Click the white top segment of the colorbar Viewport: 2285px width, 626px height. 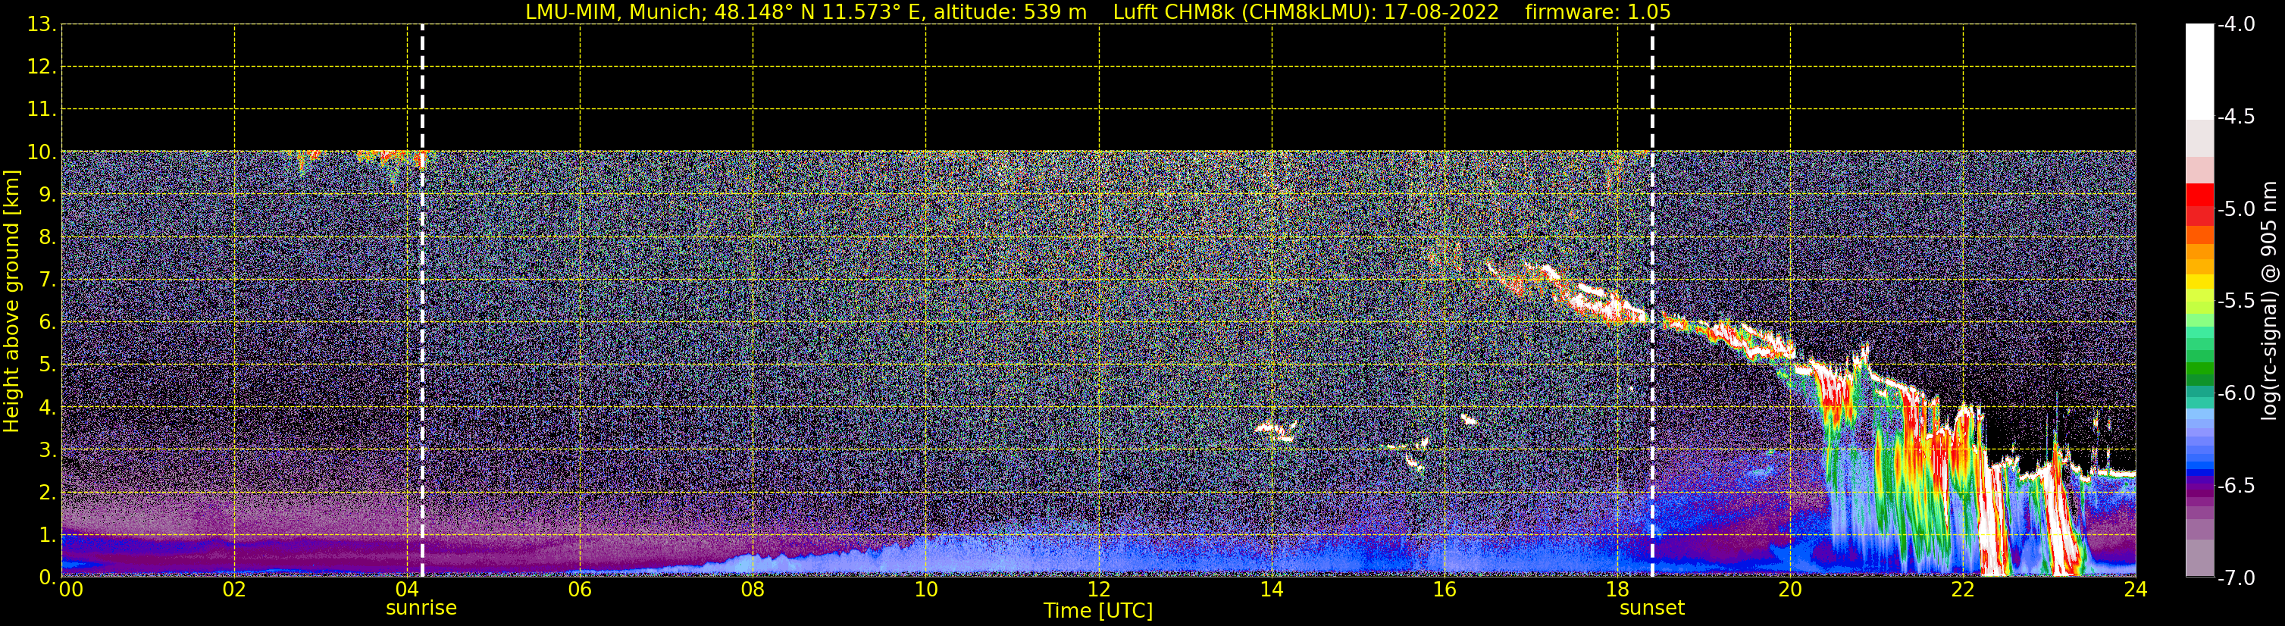[x=2200, y=71]
